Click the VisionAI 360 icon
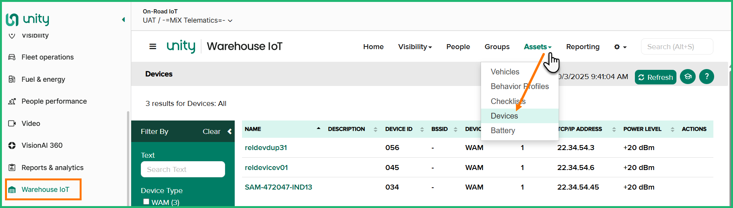 pyautogui.click(x=12, y=145)
